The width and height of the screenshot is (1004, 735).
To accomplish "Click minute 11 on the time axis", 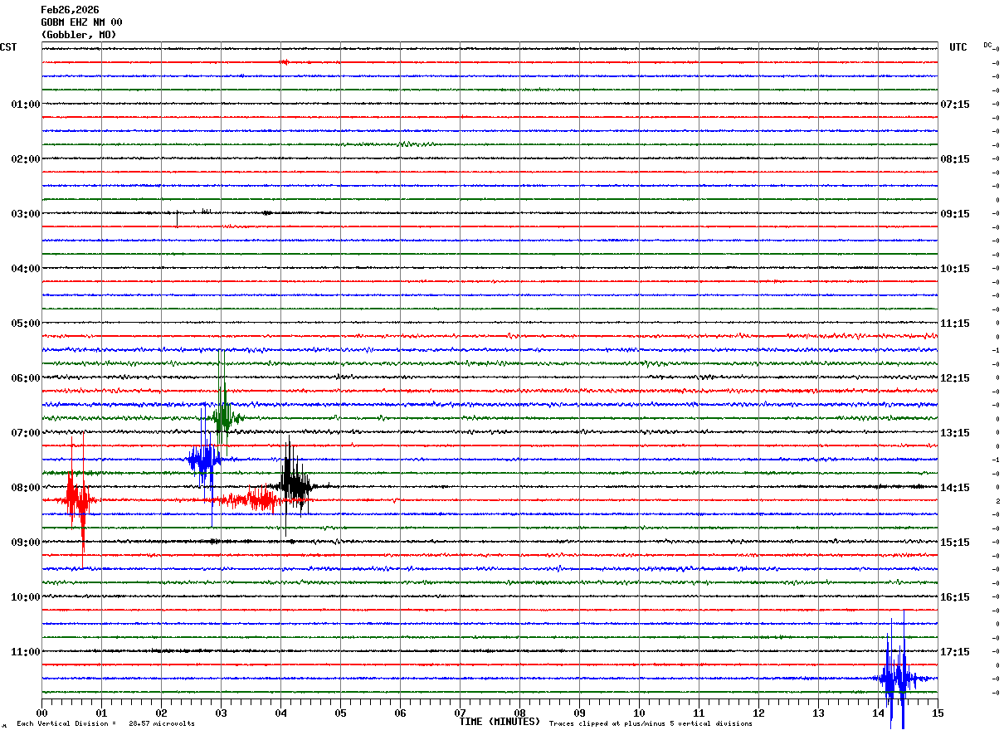I will point(699,713).
